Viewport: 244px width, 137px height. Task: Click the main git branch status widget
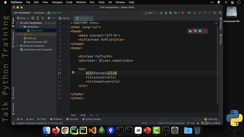191,123
